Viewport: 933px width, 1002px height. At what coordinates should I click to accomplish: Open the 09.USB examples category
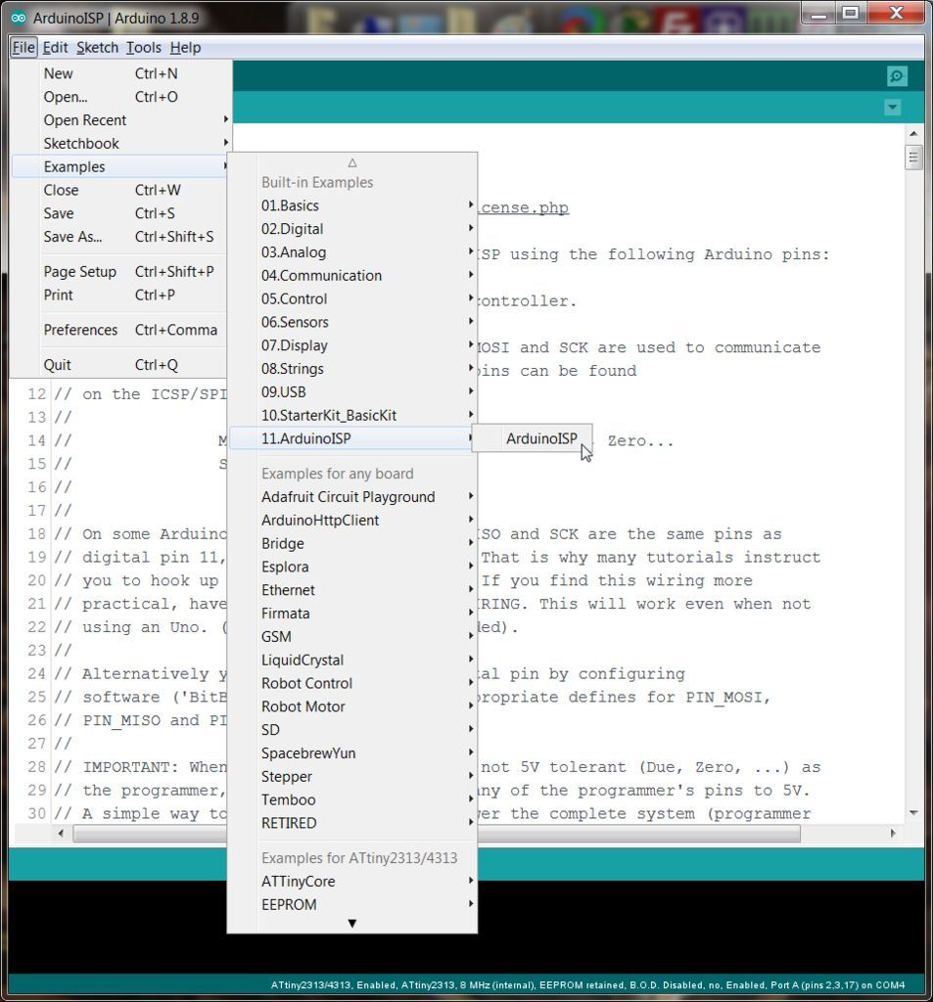[284, 391]
